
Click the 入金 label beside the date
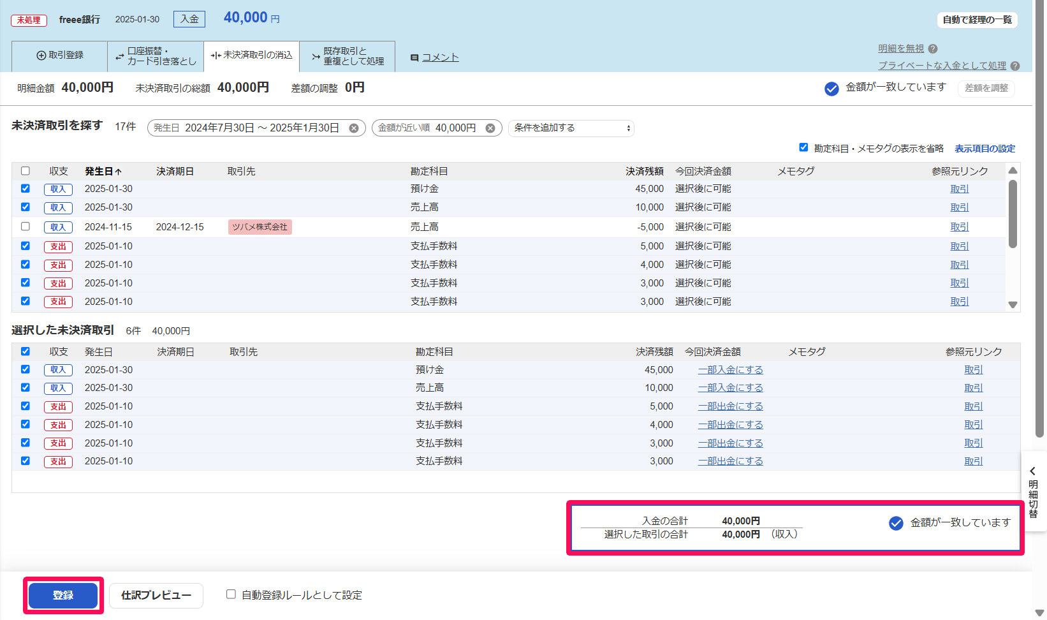(189, 19)
